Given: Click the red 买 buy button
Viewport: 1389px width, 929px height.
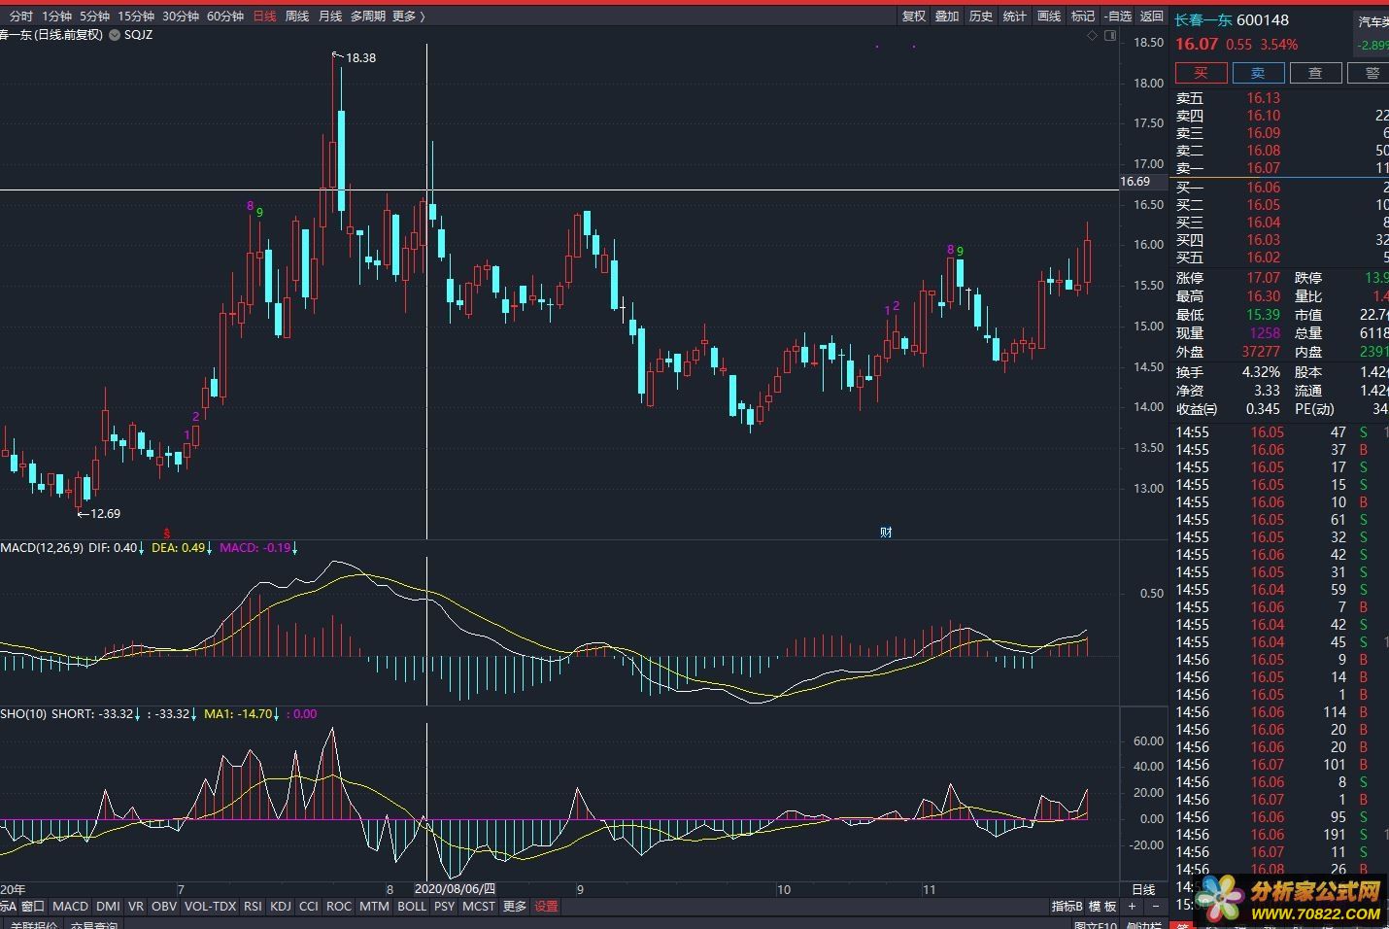Looking at the screenshot, I should point(1201,73).
